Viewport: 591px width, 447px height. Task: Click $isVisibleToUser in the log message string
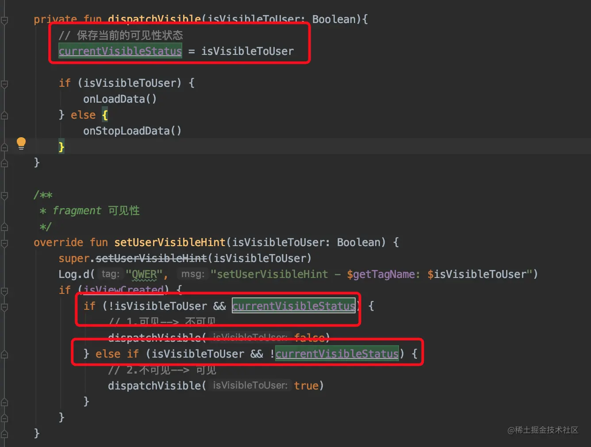477,274
